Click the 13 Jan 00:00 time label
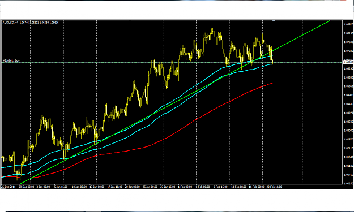The image size is (354, 212). (x=97, y=187)
